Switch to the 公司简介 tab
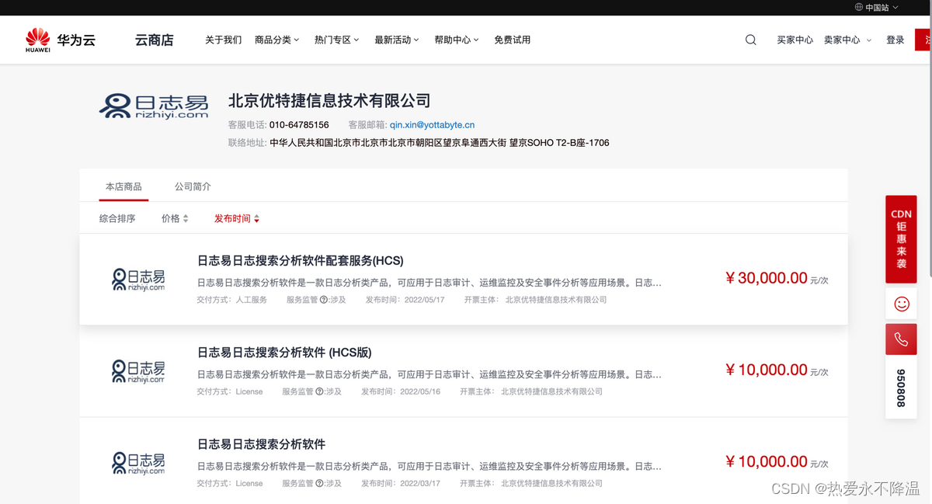 [x=193, y=186]
